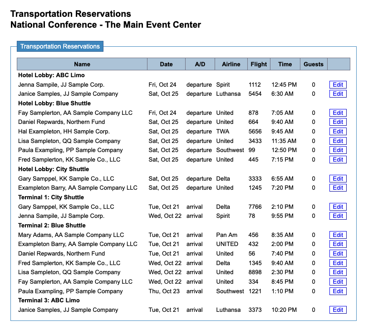Edit Paula Exampling's flight 1221 arrival

(338, 291)
